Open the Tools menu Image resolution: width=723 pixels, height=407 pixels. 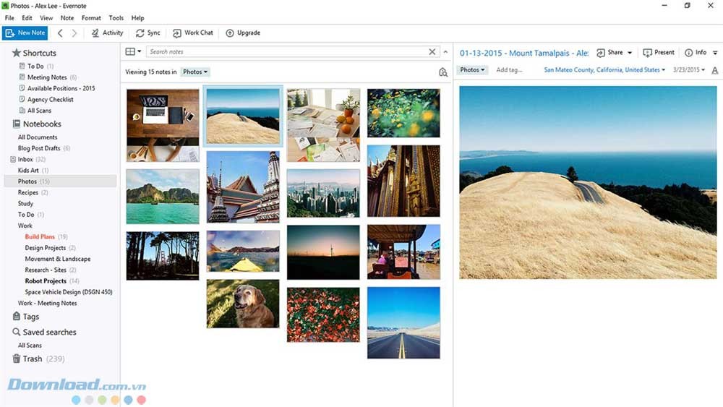pos(116,18)
